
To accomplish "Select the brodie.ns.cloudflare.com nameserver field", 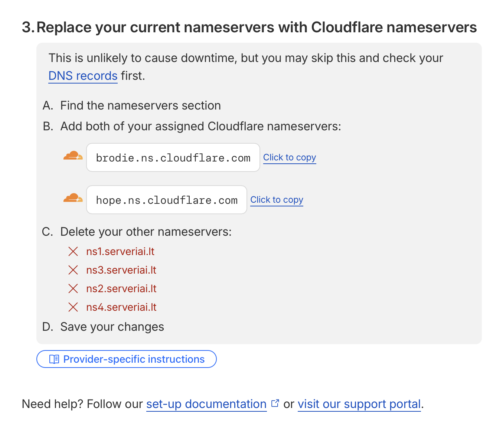I will coord(173,158).
